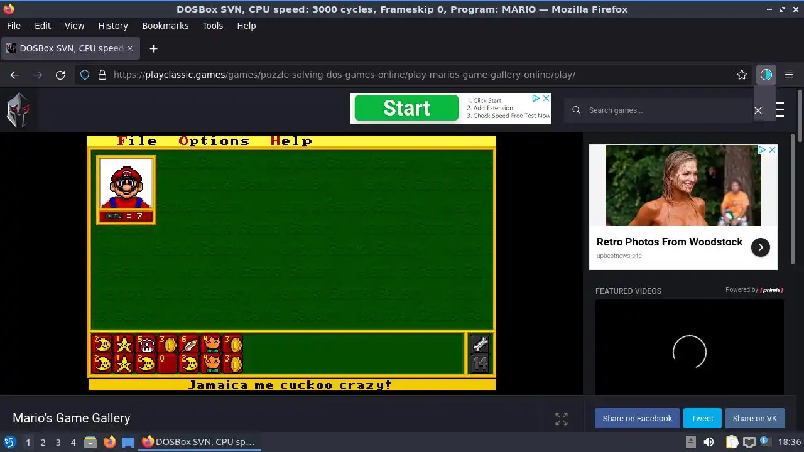Image resolution: width=804 pixels, height=452 pixels.
Task: Pick the 2 moon card in top row
Action: (x=102, y=344)
